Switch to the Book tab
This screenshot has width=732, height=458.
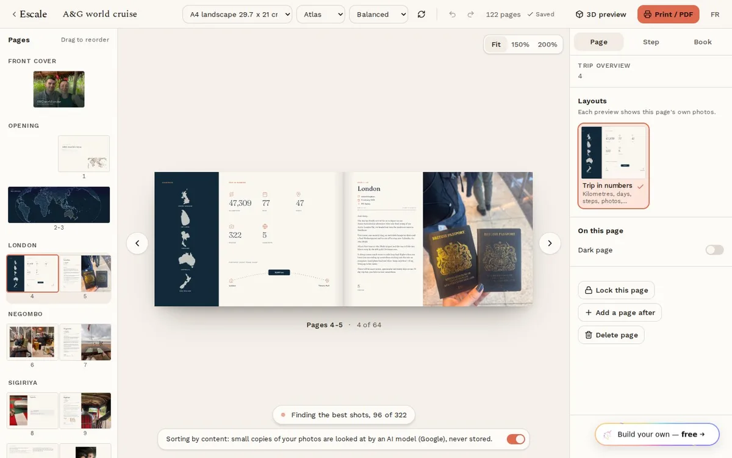(x=703, y=42)
